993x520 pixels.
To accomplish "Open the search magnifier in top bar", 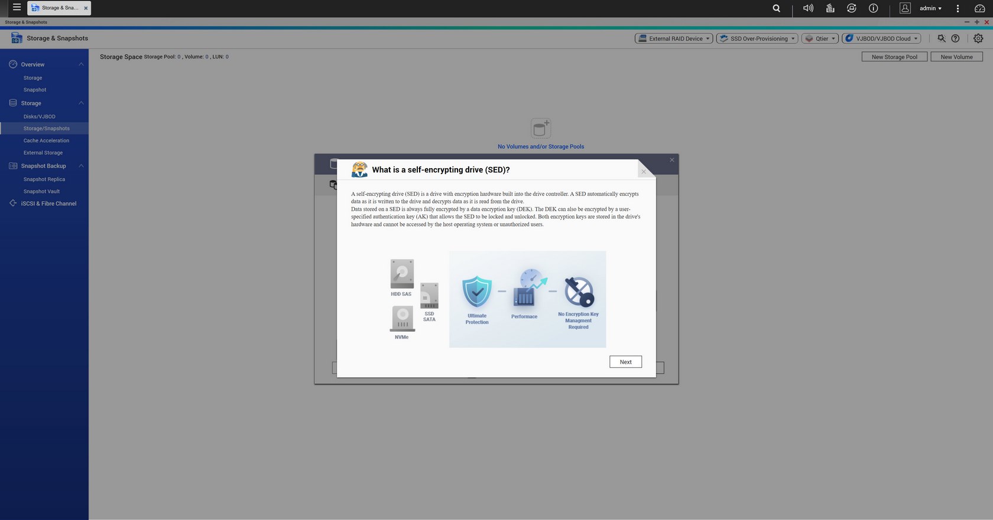I will point(776,8).
